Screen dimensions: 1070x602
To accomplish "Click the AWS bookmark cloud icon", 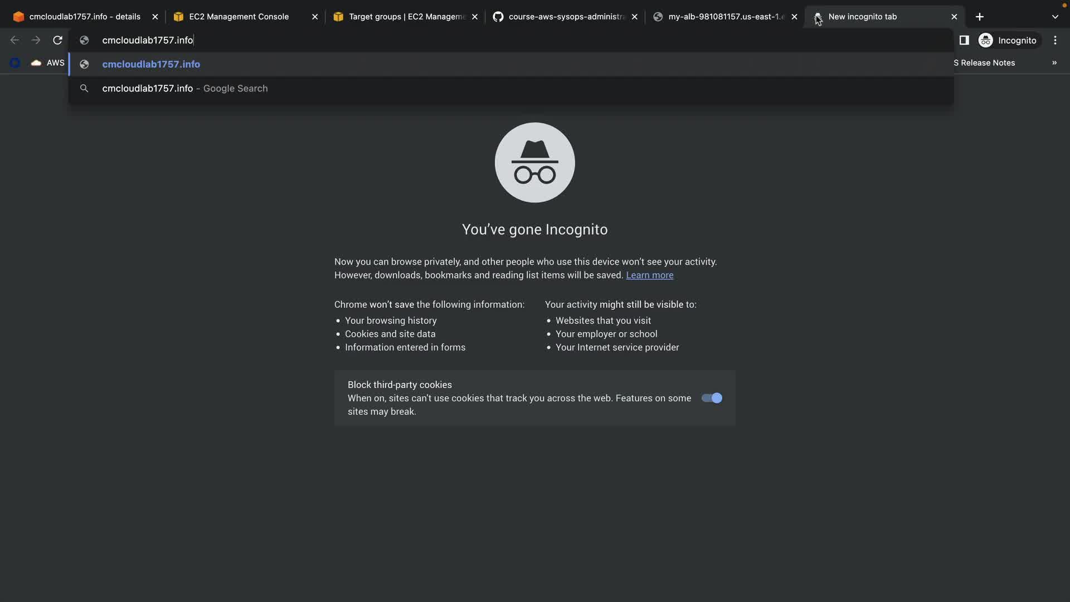I will [36, 63].
